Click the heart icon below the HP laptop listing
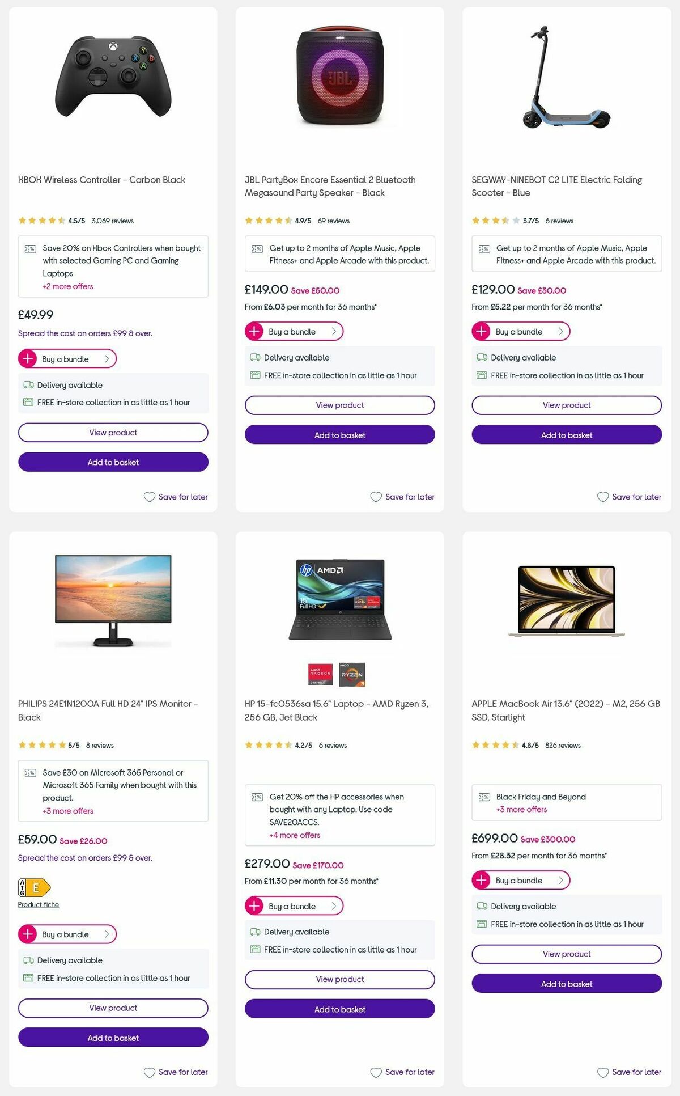Viewport: 680px width, 1096px height. point(376,1072)
